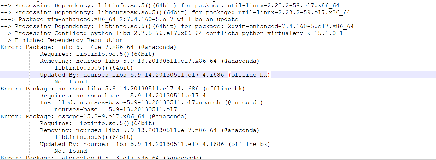Click the vim-enhanced libtinfo.so.5 dependency line
The width and height of the screenshot is (436, 160).
tap(177, 26)
